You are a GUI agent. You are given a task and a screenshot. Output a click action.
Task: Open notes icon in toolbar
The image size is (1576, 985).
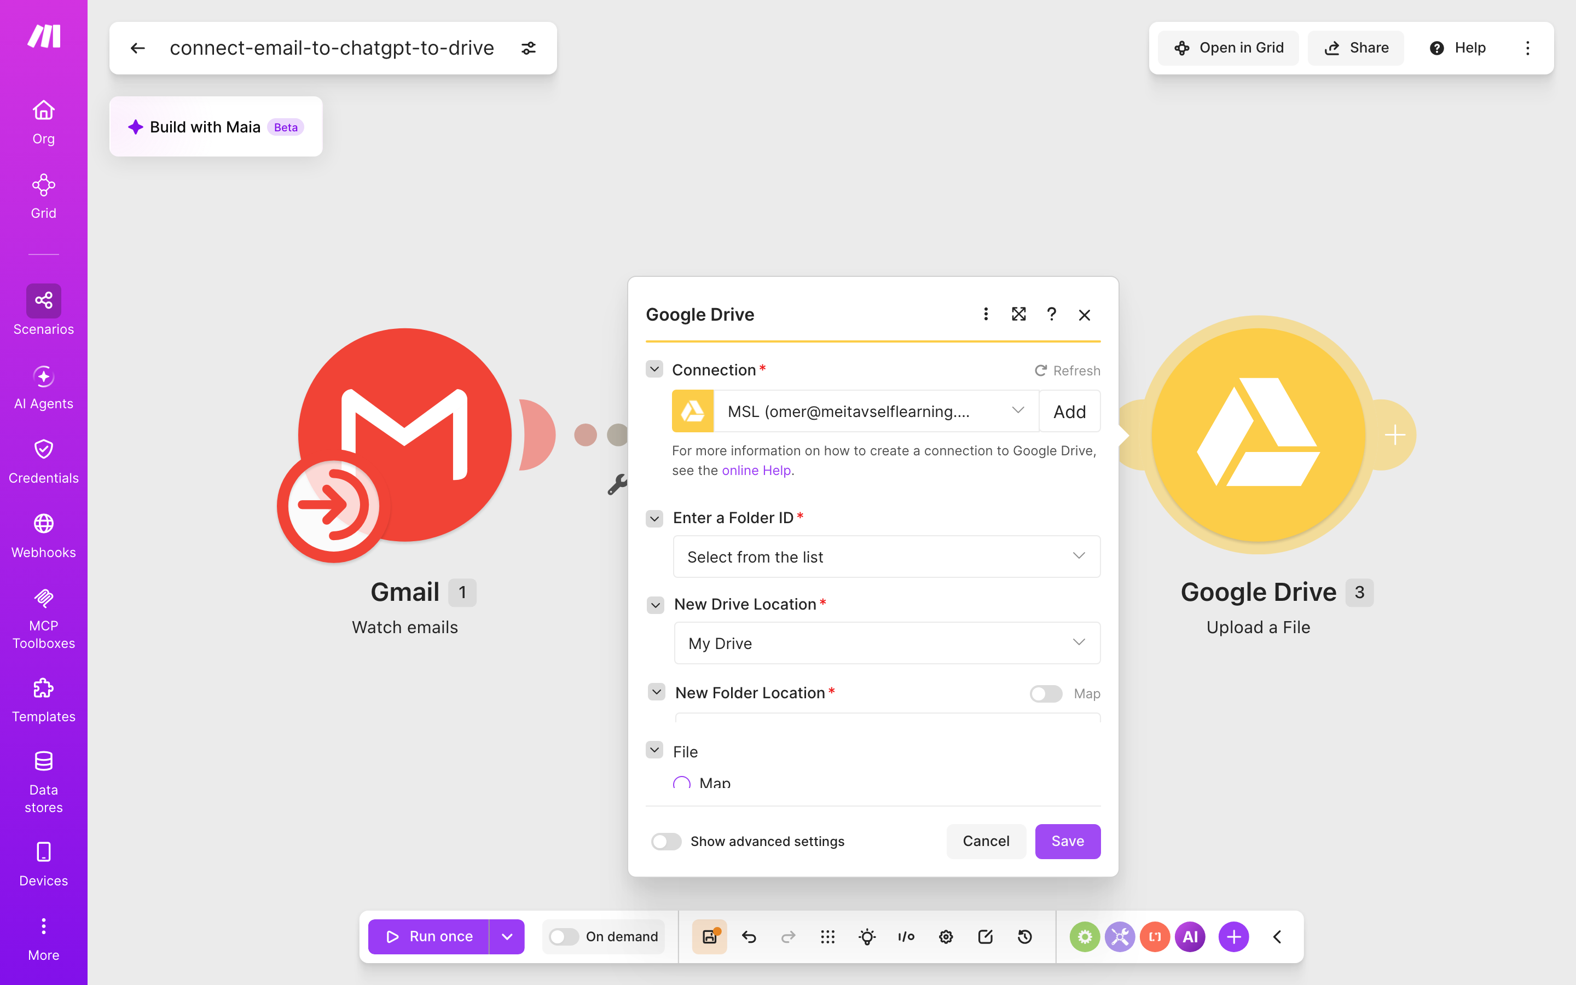click(x=986, y=936)
